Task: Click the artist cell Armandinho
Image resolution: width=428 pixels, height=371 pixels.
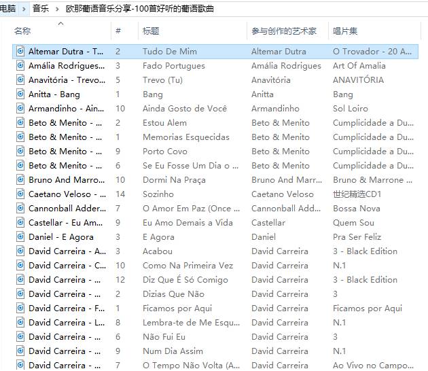Action: point(275,108)
